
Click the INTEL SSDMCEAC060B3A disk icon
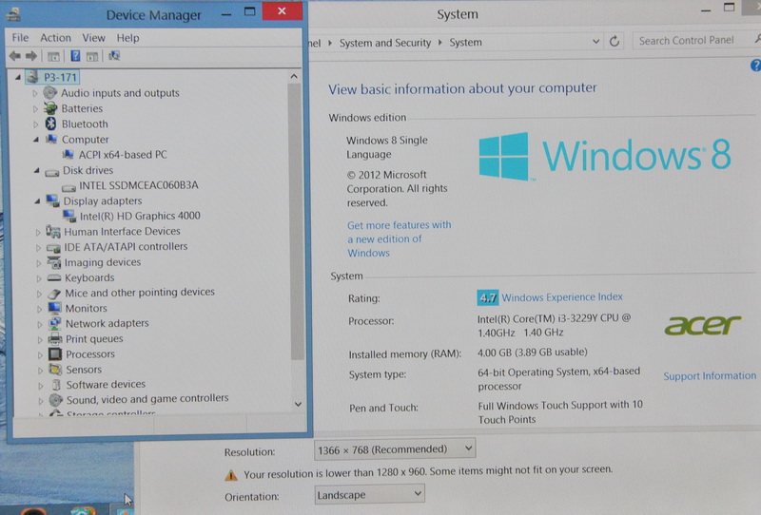pos(68,186)
